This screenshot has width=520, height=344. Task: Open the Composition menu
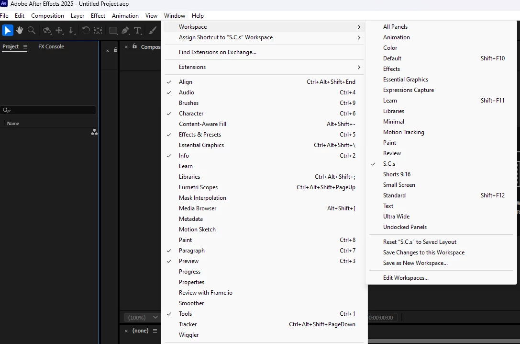tap(47, 16)
